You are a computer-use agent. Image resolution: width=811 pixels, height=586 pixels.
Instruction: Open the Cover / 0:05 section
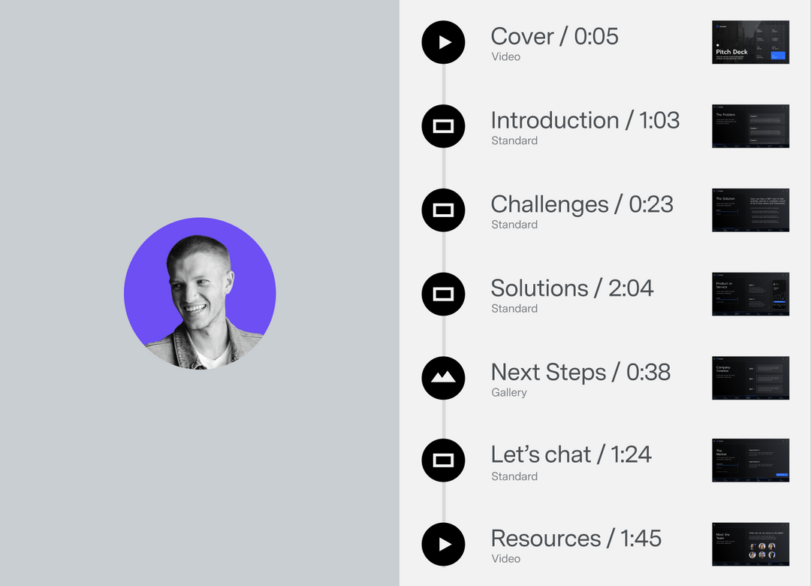[554, 36]
